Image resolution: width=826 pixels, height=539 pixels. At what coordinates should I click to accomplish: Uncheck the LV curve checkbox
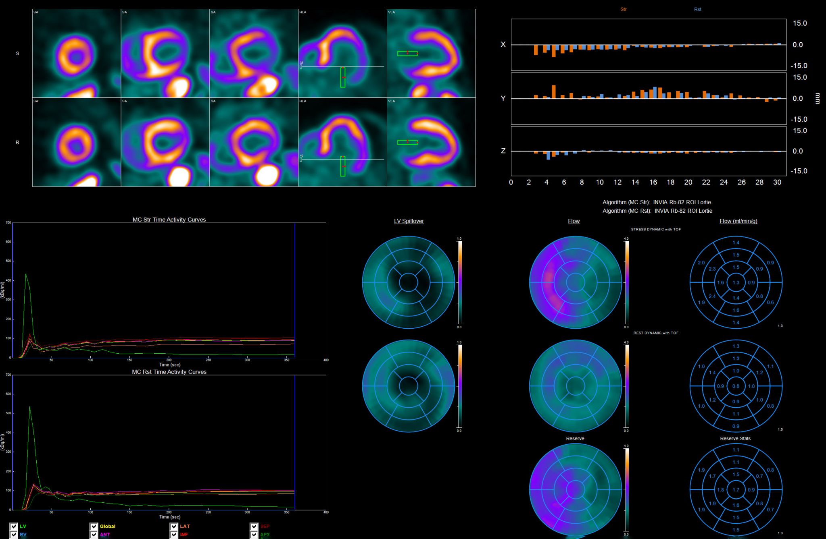pyautogui.click(x=14, y=527)
